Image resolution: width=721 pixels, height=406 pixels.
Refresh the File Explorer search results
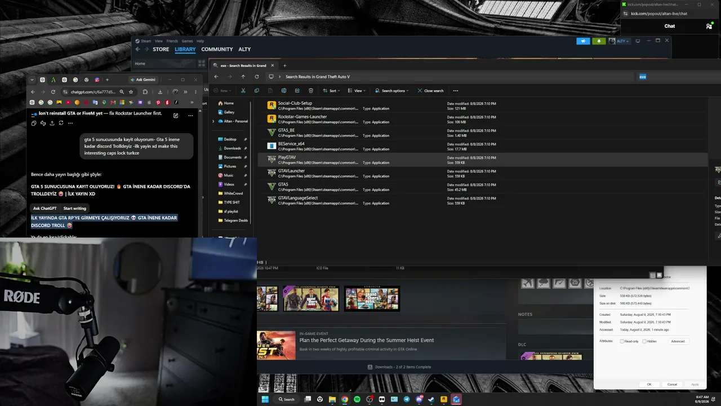(x=257, y=77)
